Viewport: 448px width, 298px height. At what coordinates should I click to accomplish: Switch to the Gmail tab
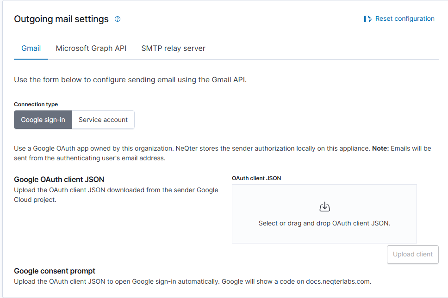pos(31,48)
